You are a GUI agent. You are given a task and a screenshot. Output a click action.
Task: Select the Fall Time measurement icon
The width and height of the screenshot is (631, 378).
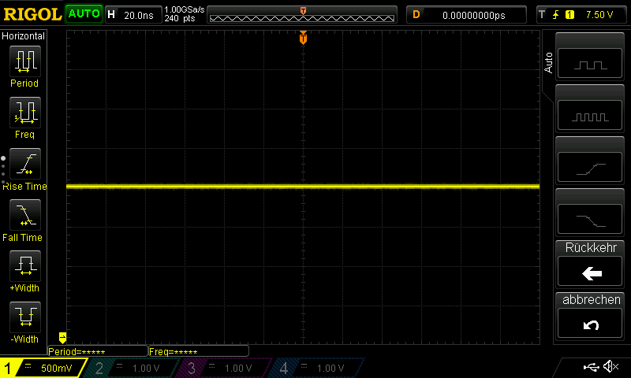tap(25, 215)
